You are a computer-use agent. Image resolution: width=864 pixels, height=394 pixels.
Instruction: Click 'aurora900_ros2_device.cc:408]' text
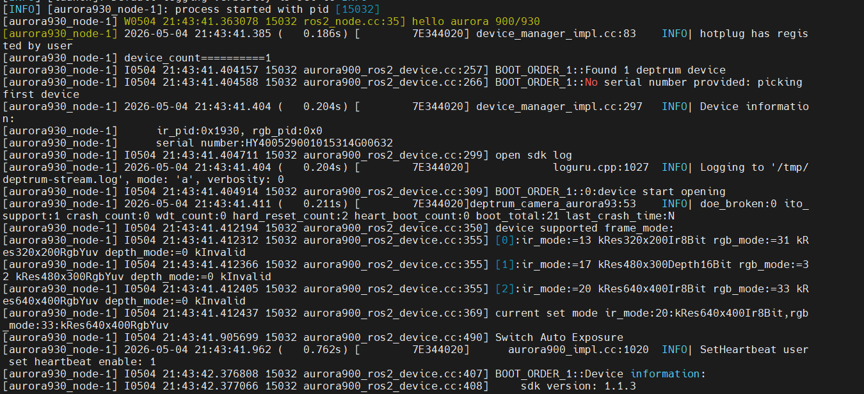tap(396, 386)
